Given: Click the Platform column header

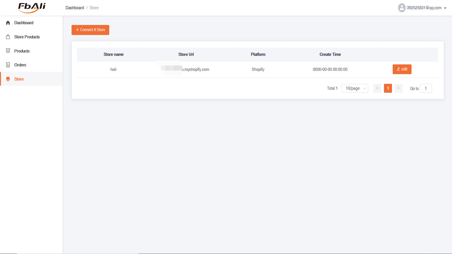Looking at the screenshot, I should tap(258, 54).
